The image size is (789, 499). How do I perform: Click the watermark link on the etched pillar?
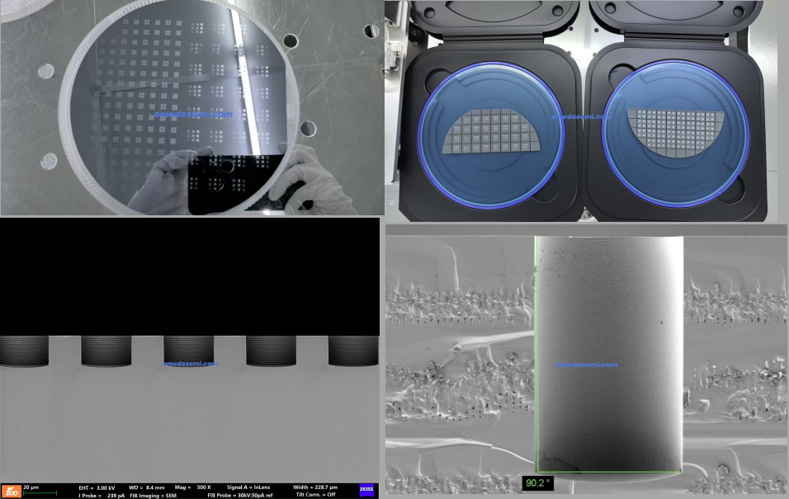[586, 365]
